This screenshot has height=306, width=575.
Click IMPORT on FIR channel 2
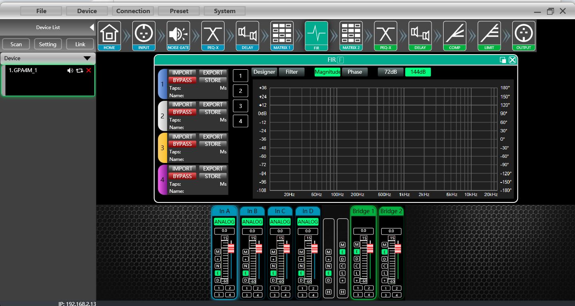[182, 104]
